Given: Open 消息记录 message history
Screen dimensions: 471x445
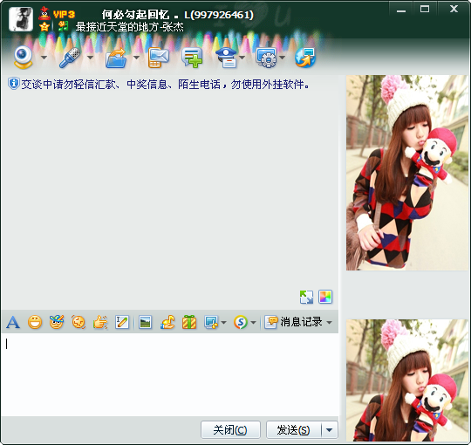Looking at the screenshot, I should pos(293,322).
